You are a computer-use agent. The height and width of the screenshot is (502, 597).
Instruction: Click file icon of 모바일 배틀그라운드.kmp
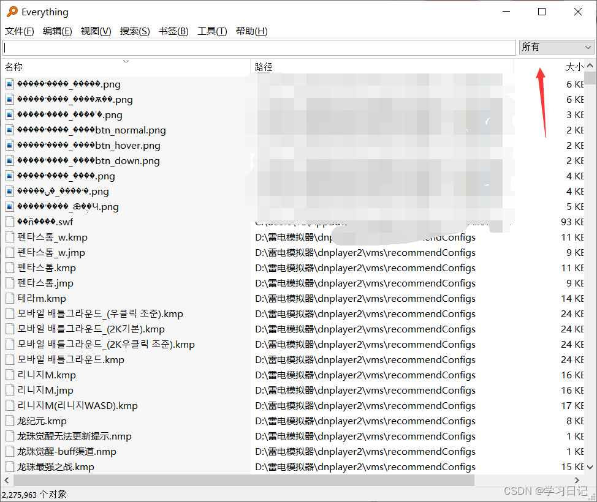point(10,359)
